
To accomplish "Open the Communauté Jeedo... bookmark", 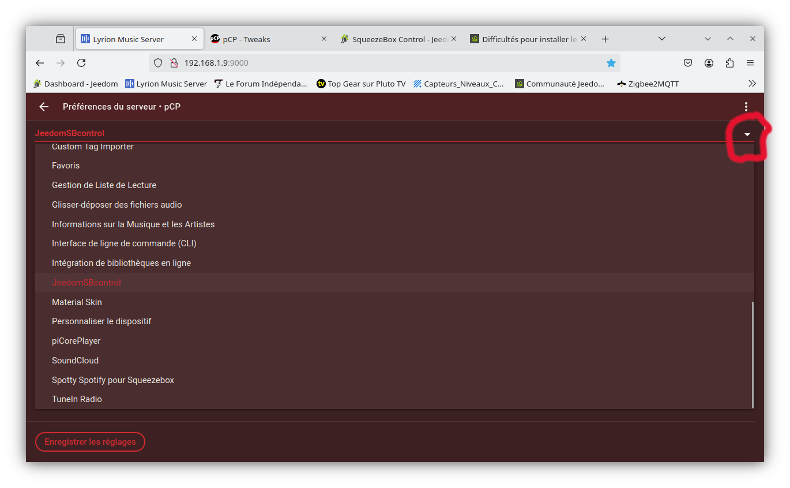I will pos(559,84).
